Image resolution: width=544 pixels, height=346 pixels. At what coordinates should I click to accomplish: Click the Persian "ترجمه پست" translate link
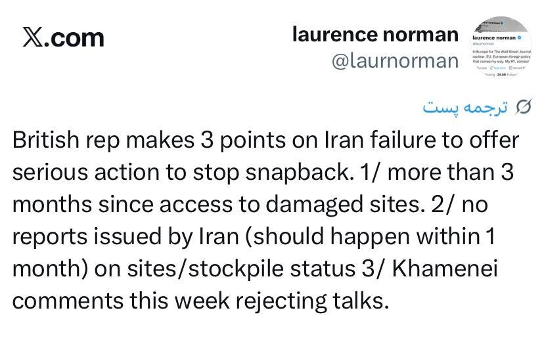(x=465, y=107)
